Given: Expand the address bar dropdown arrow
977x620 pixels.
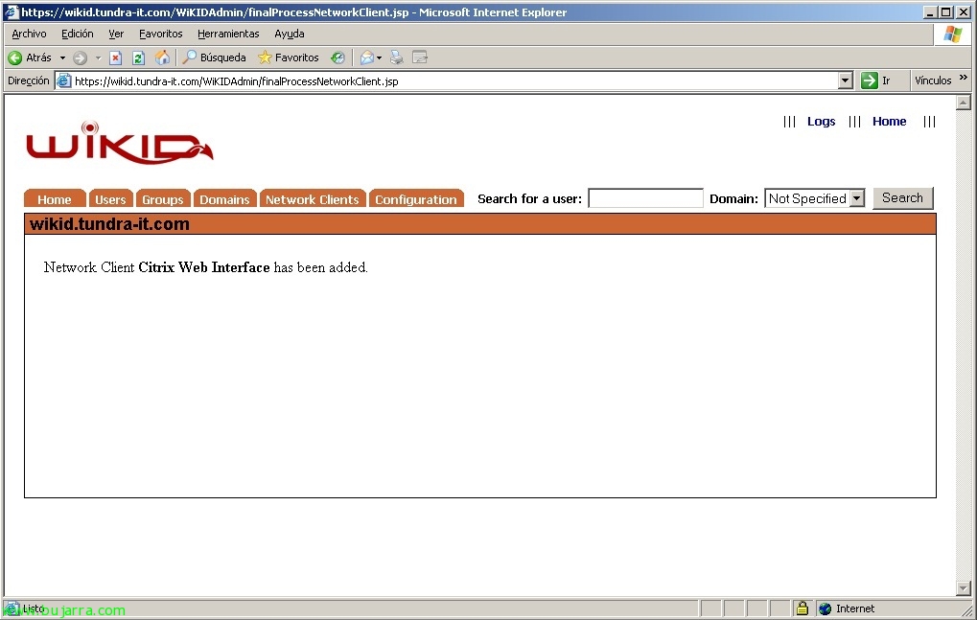Looking at the screenshot, I should point(845,80).
